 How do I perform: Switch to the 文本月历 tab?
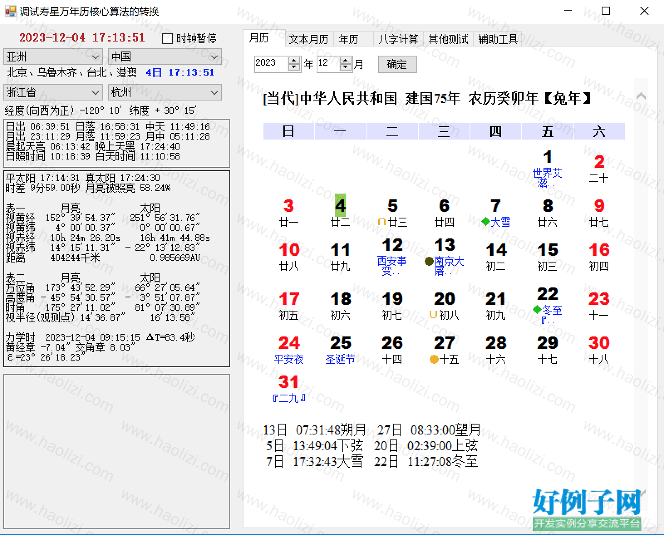coord(309,39)
